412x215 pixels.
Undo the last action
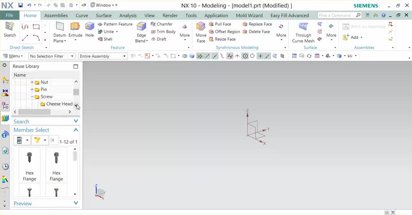coord(29,5)
